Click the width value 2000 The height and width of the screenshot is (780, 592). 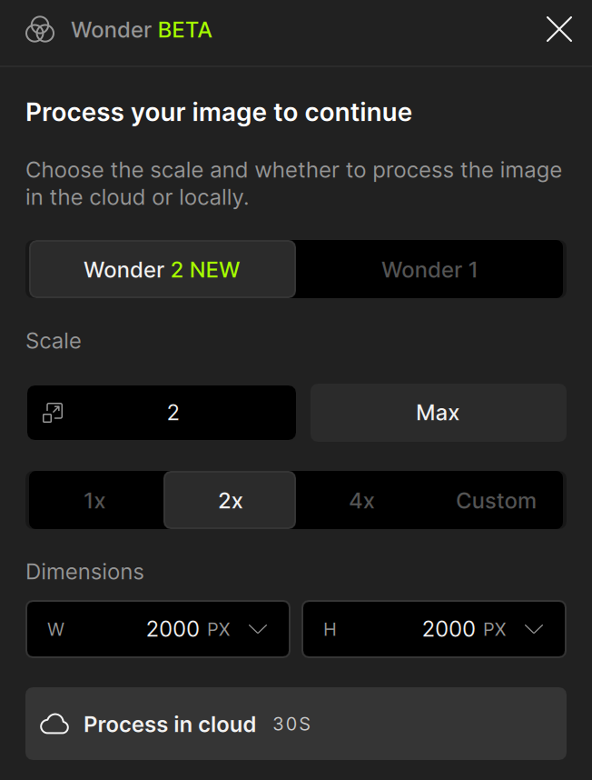pos(173,629)
